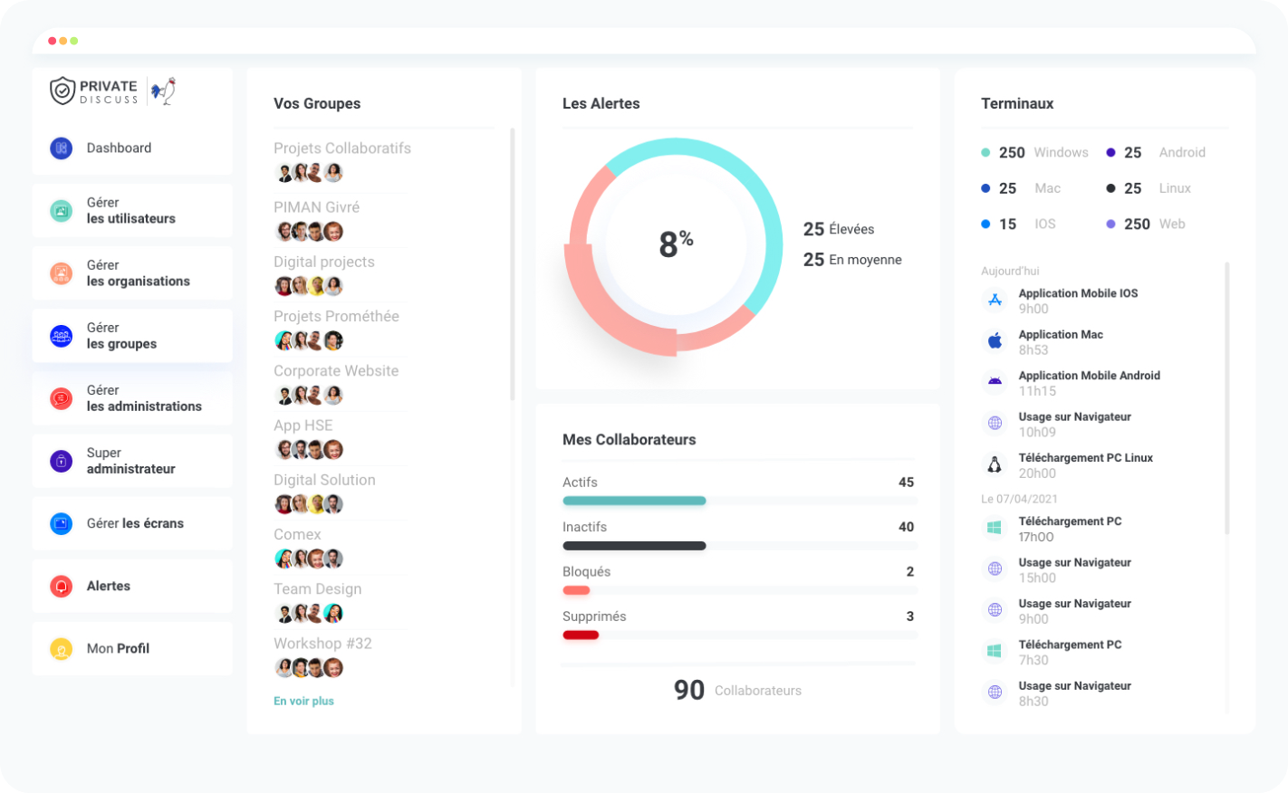Go to Gérer les administrations
Image resolution: width=1288 pixels, height=793 pixels.
(143, 398)
